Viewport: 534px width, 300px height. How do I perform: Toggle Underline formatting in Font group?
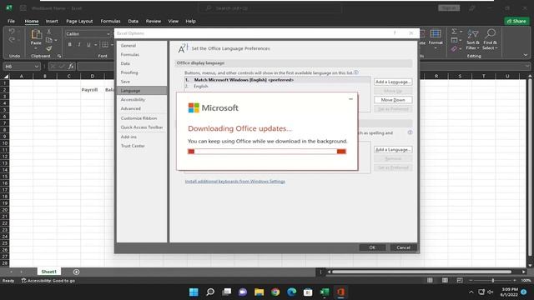88,44
